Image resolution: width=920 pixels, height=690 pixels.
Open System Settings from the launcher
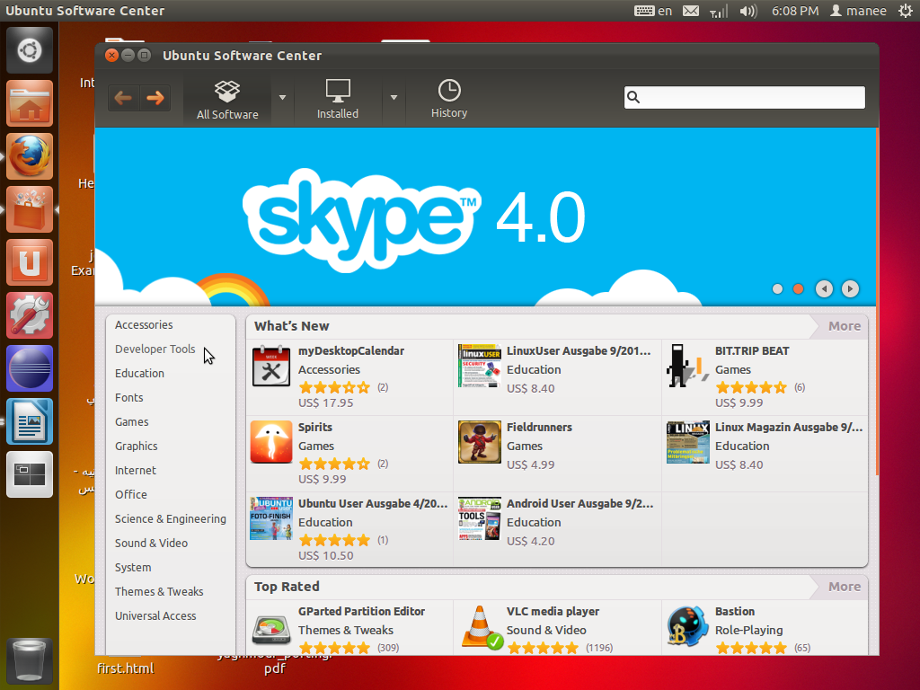(30, 315)
